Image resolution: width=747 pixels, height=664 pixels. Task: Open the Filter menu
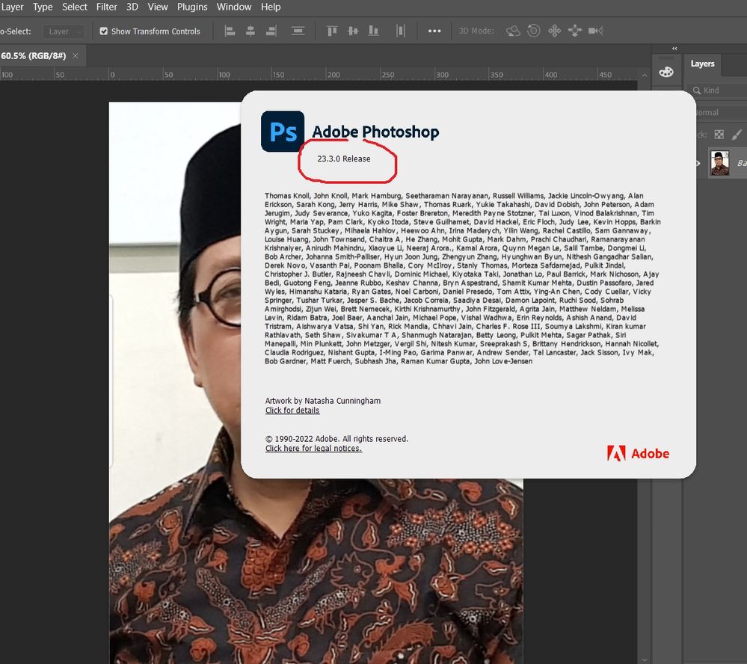[107, 7]
